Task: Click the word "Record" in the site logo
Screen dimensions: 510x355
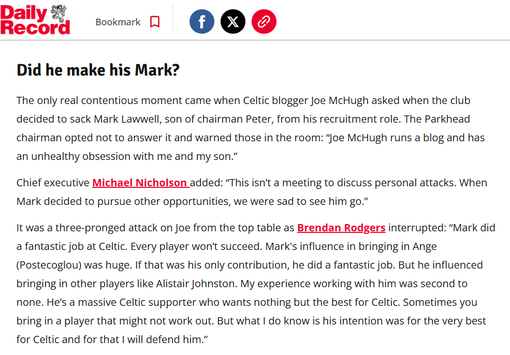Action: click(x=35, y=27)
